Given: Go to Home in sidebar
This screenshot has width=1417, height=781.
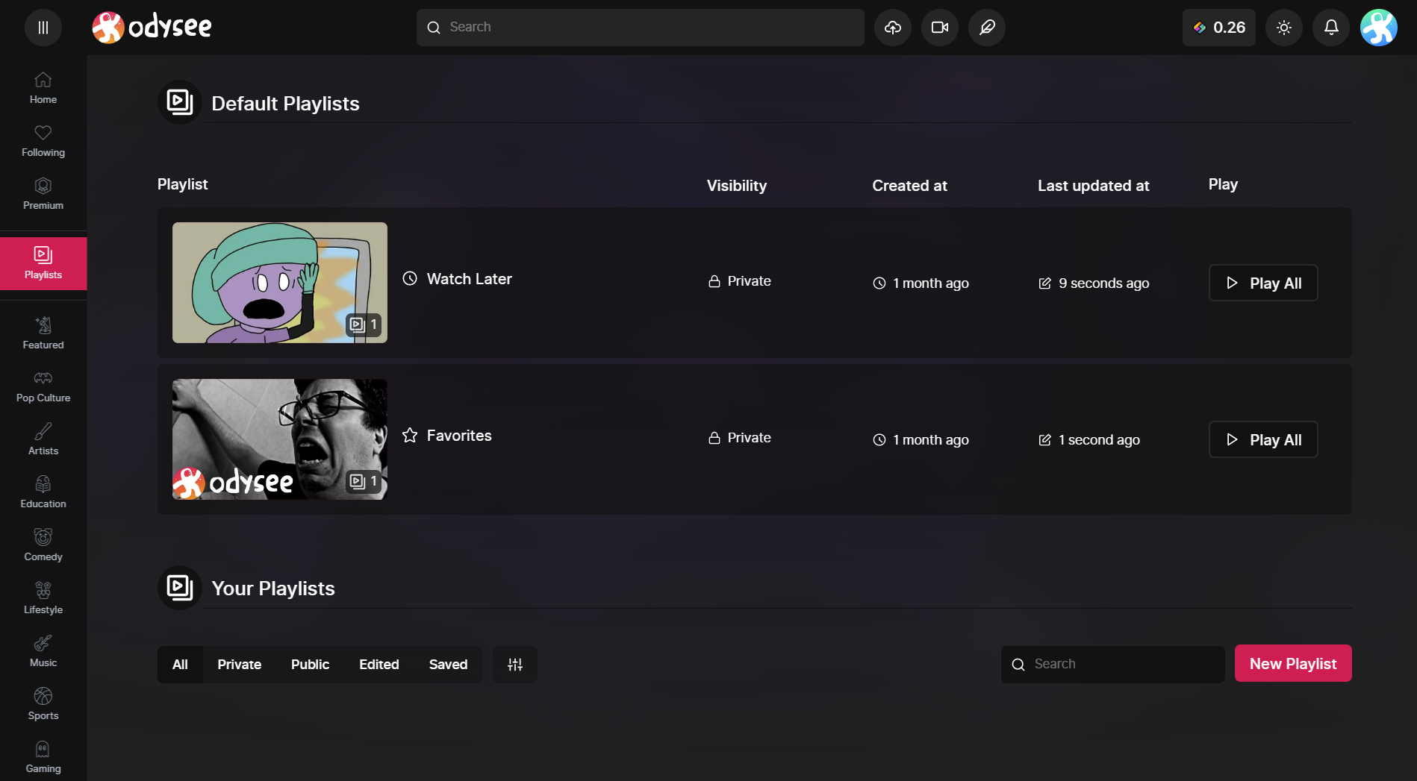Looking at the screenshot, I should [x=43, y=88].
